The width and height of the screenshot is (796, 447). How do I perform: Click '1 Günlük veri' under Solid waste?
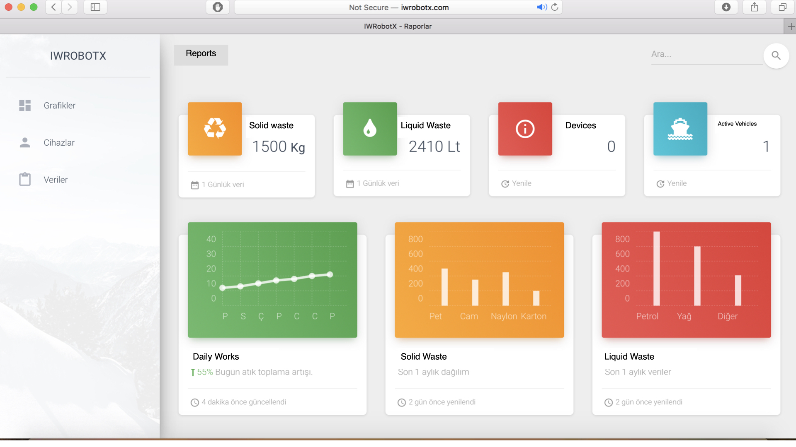[223, 185]
